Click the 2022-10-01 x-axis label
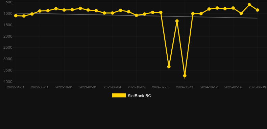Screen dimensions: 267x129 coord(64,87)
